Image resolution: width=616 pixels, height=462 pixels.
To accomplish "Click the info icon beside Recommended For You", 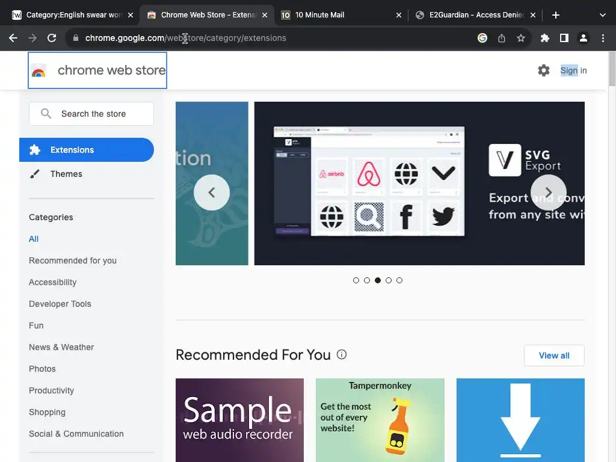I will [342, 354].
